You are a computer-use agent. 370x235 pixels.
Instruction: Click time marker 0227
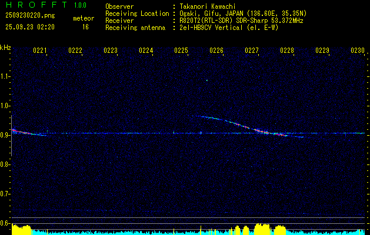(x=252, y=51)
